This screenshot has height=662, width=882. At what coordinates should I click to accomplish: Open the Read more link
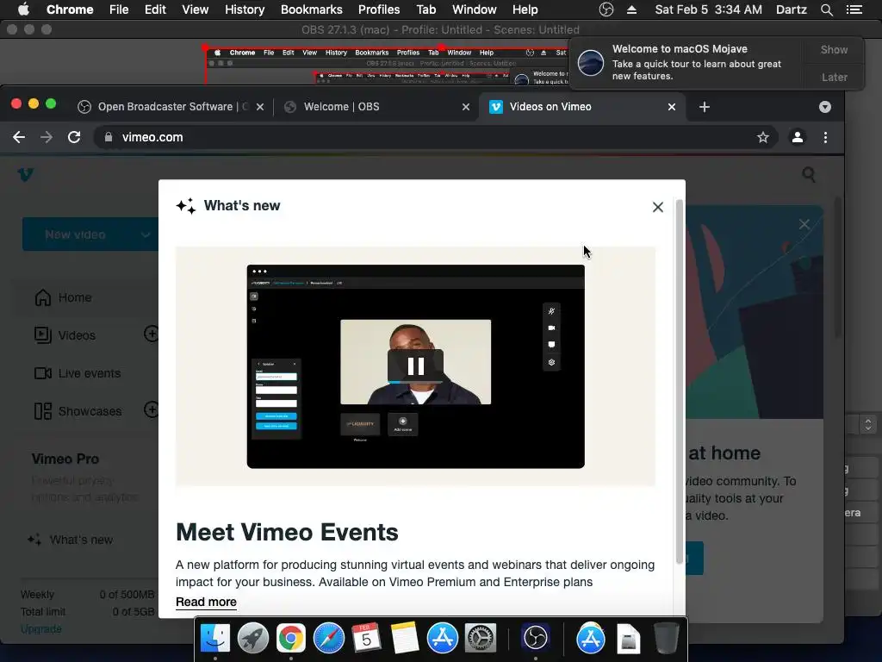206,602
